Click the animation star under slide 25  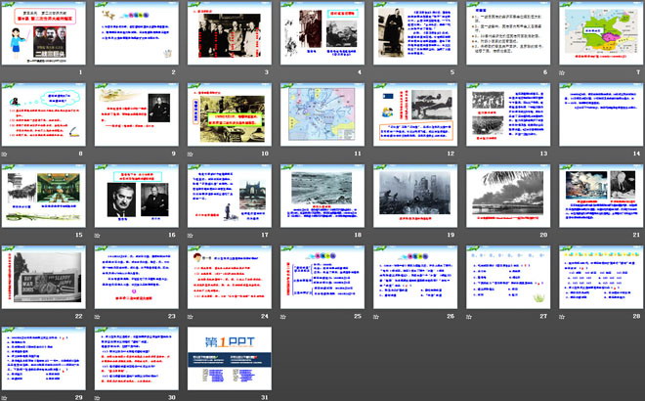283,316
